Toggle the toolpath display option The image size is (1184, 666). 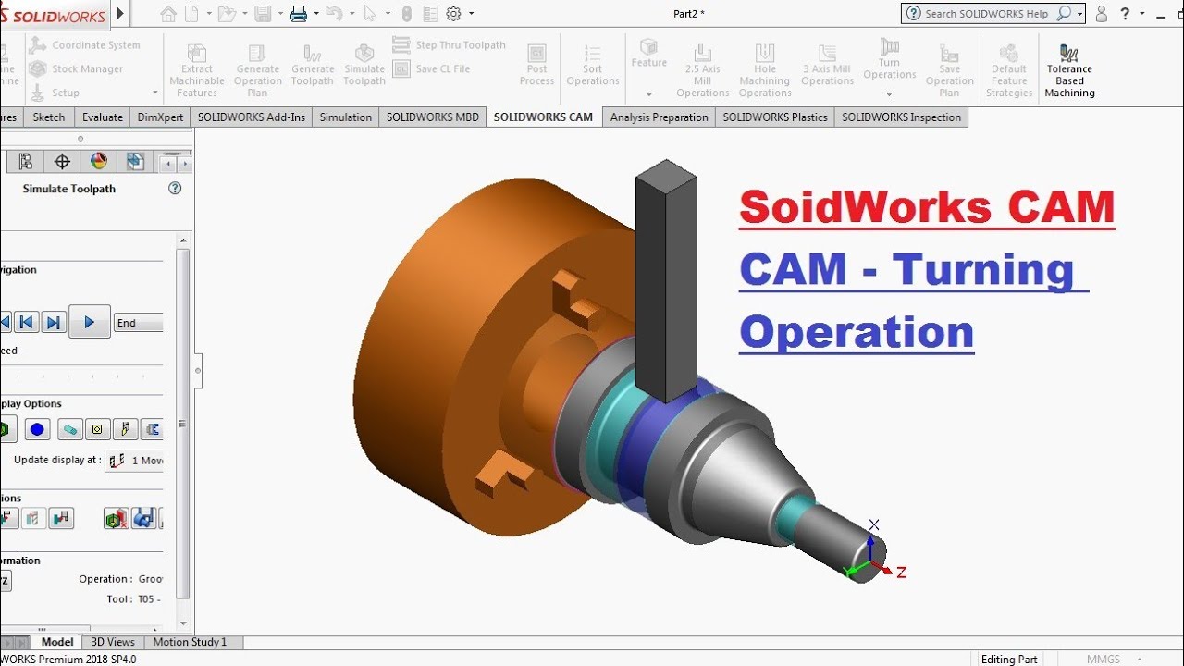[125, 429]
